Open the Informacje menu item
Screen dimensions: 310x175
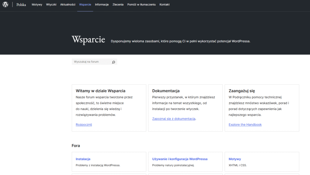[102, 5]
